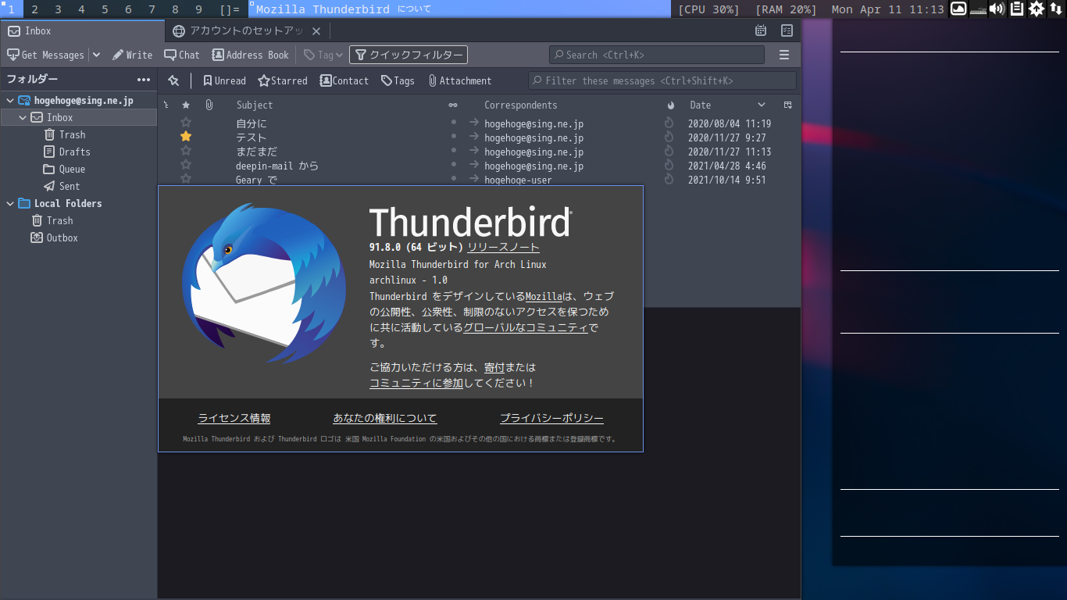Toggle the クイックフィルター button

click(x=409, y=55)
